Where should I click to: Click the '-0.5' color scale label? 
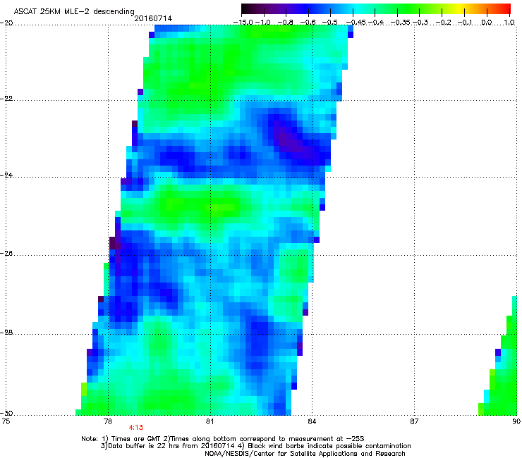[330, 23]
